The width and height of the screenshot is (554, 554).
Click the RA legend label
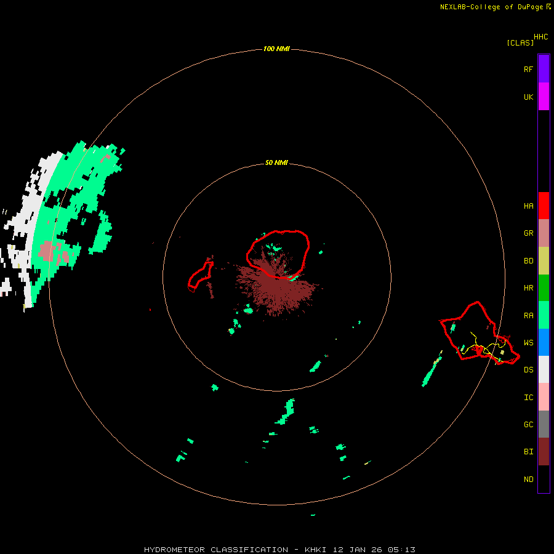click(x=528, y=315)
